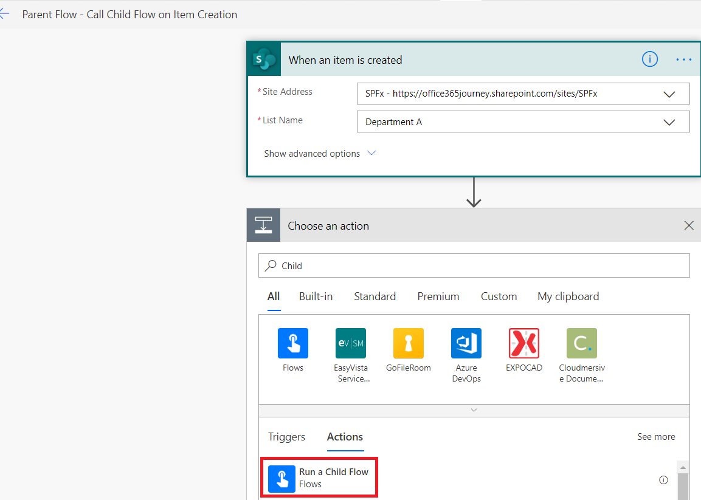Click the Site Address label
Viewport: 701px width, 500px height.
click(287, 92)
